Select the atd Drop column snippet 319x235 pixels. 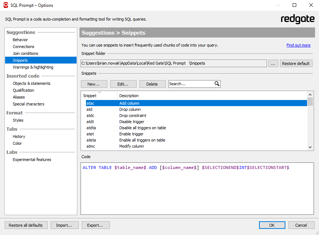[x=196, y=109]
